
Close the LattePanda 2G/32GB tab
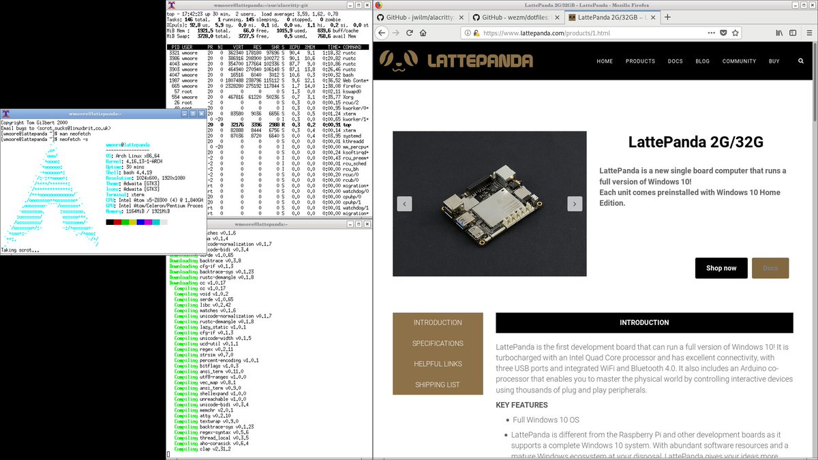pos(652,17)
